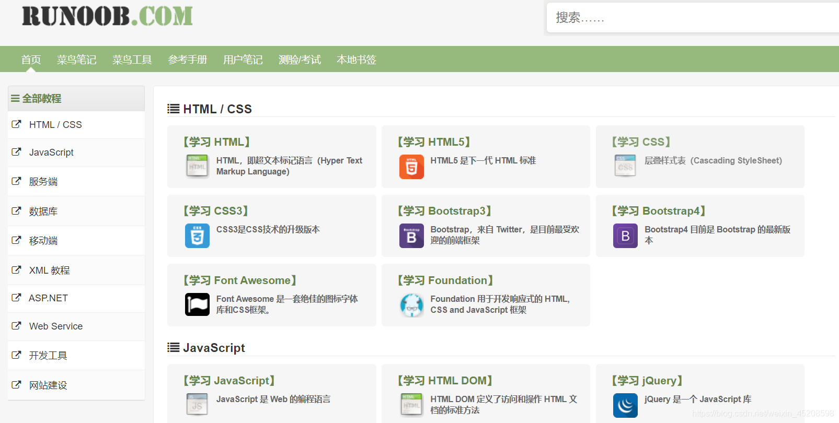Click the Foundation yeti icon
Screen dimensions: 839x423
click(x=411, y=305)
